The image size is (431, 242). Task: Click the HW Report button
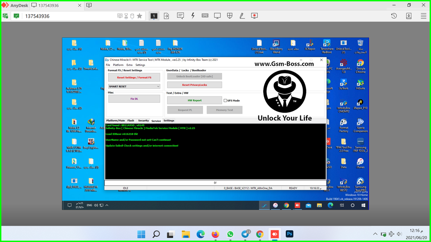pyautogui.click(x=195, y=100)
